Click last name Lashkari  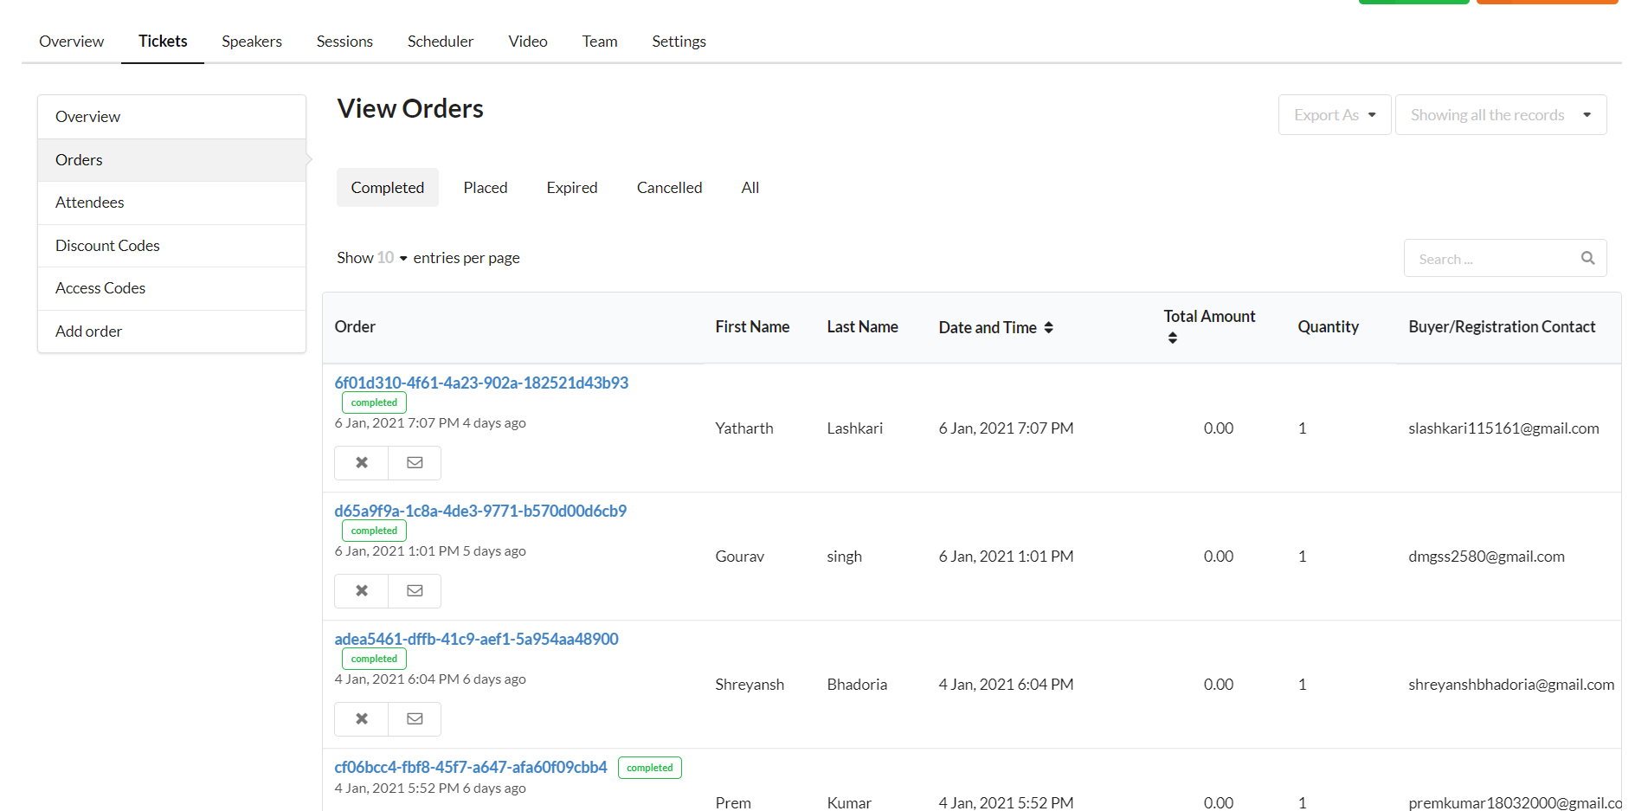(855, 428)
